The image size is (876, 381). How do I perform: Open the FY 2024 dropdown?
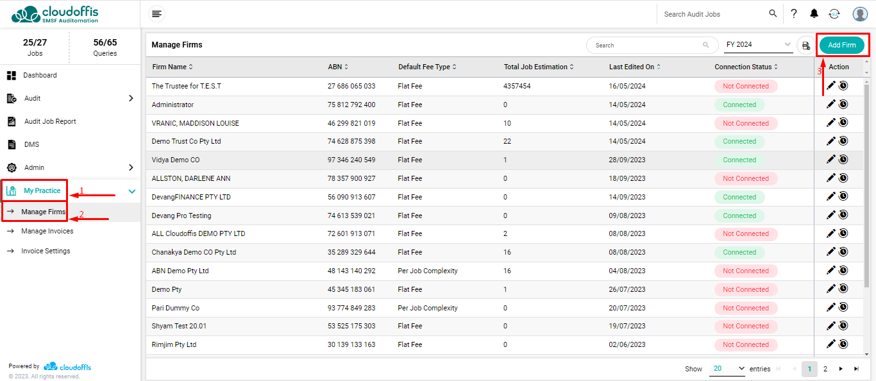coord(759,45)
